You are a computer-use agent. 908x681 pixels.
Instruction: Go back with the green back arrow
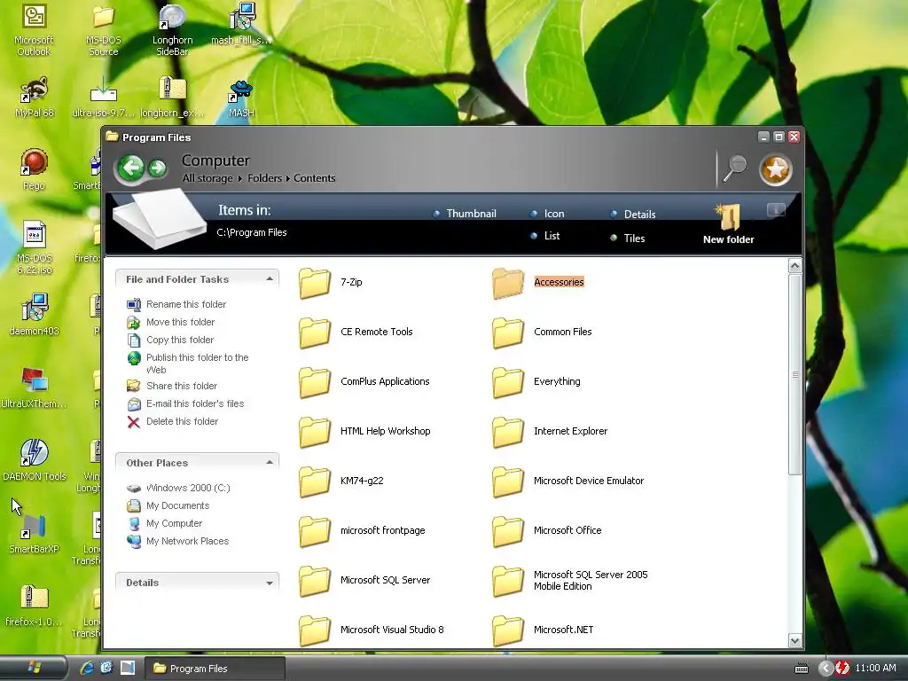(x=131, y=168)
